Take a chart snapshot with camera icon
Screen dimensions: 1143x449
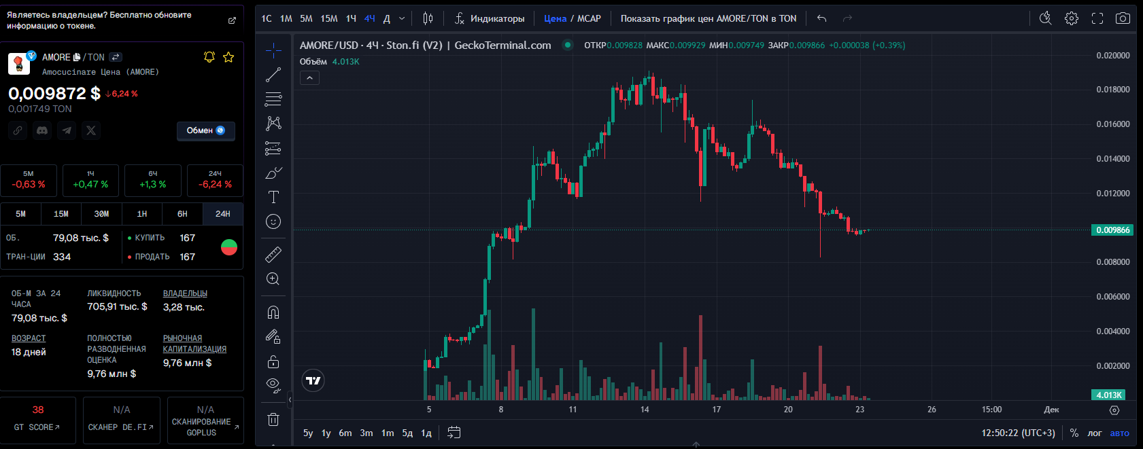tap(1123, 18)
